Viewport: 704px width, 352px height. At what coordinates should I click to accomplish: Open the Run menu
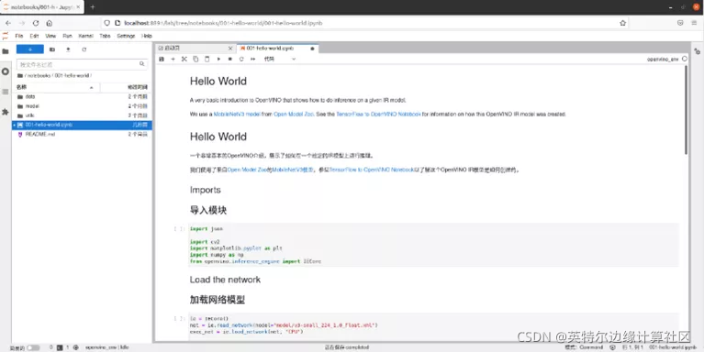pyautogui.click(x=67, y=36)
